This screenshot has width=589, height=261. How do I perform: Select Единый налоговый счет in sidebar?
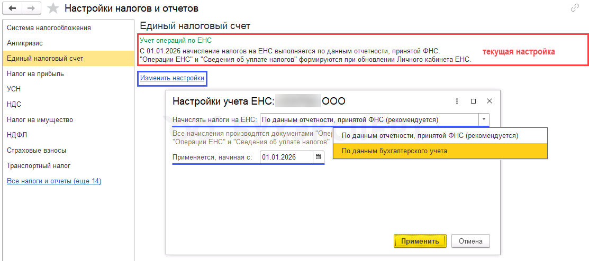[68, 59]
